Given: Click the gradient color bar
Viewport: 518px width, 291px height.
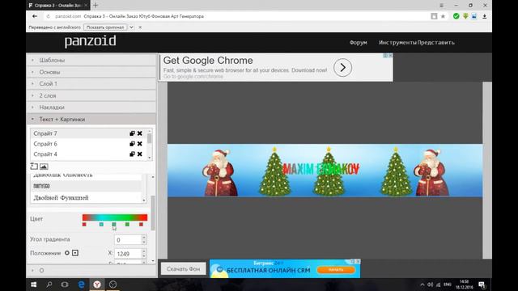Looking at the screenshot, I should click(115, 217).
